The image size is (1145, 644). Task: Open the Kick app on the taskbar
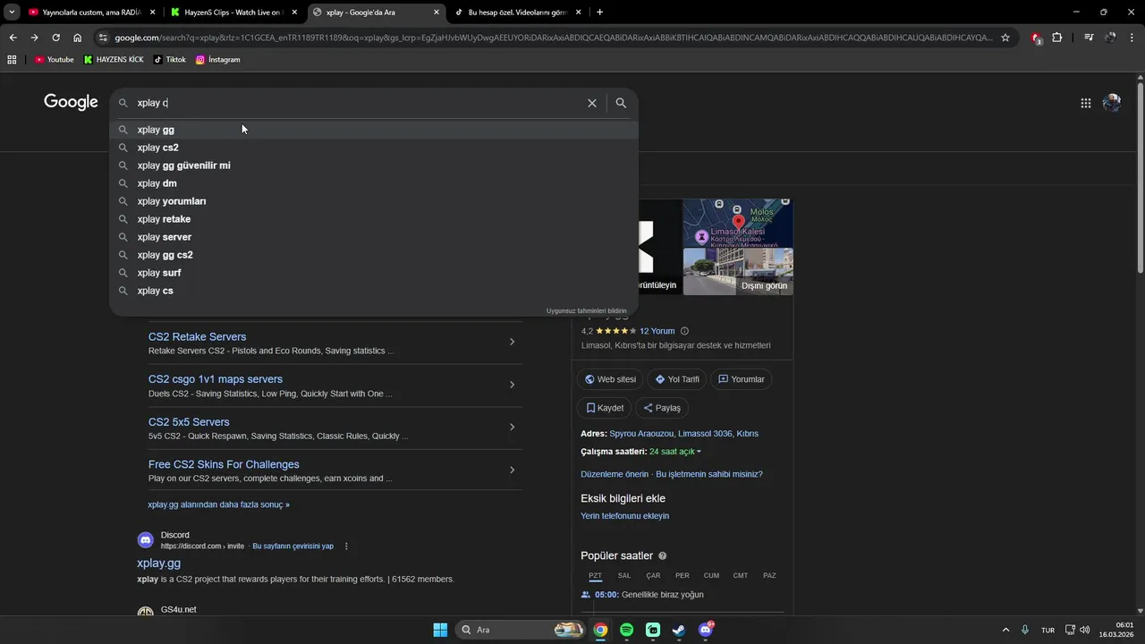point(653,630)
